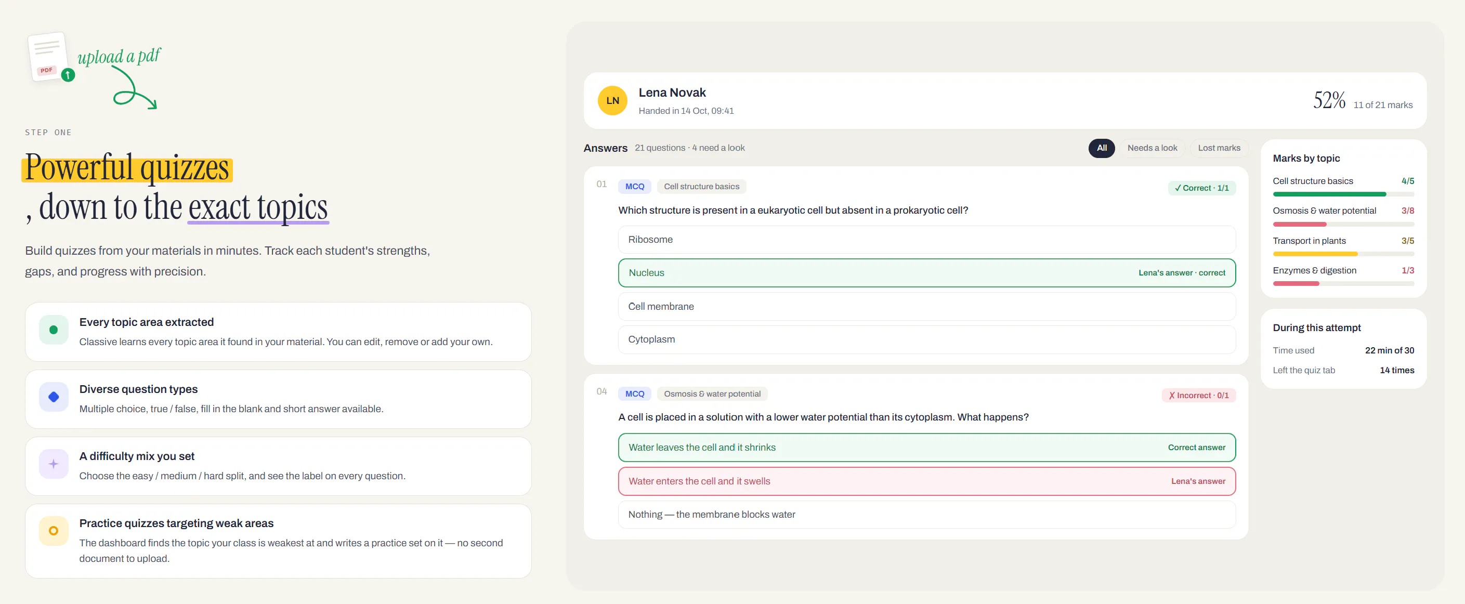Choose the Cell membrane option
The image size is (1465, 604).
coord(926,307)
